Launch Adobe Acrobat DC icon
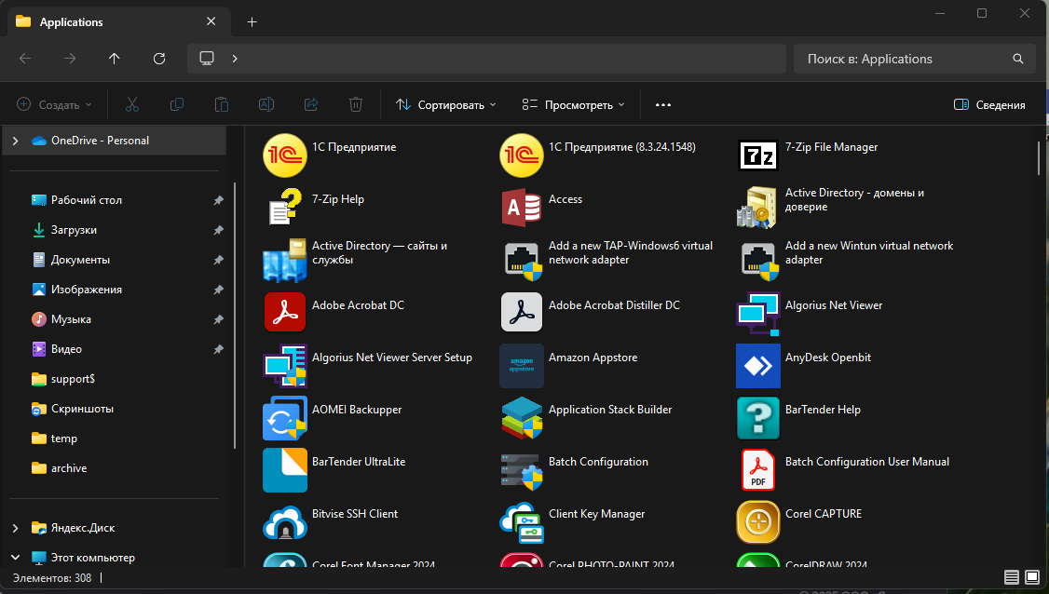 tap(285, 312)
